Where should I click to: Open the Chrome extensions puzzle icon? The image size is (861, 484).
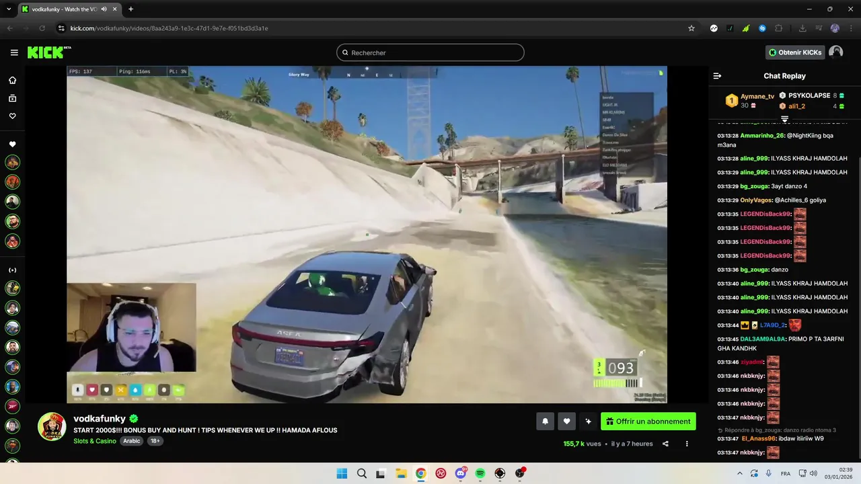pos(778,28)
